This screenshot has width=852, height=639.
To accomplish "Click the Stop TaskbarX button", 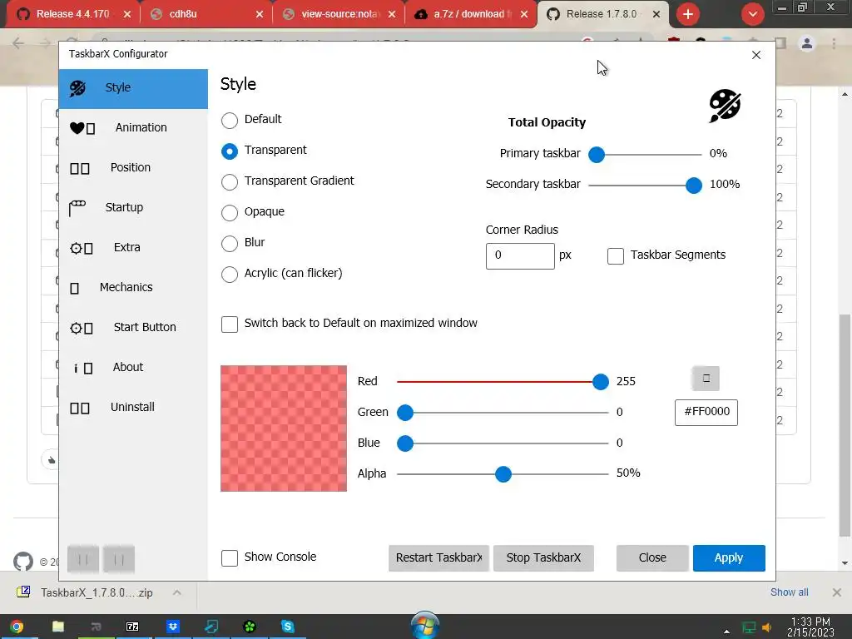I will [x=543, y=558].
